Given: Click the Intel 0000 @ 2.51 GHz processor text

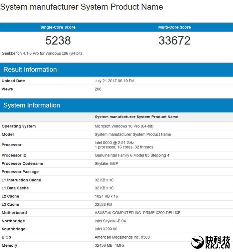Looking at the screenshot, I should [114, 142].
